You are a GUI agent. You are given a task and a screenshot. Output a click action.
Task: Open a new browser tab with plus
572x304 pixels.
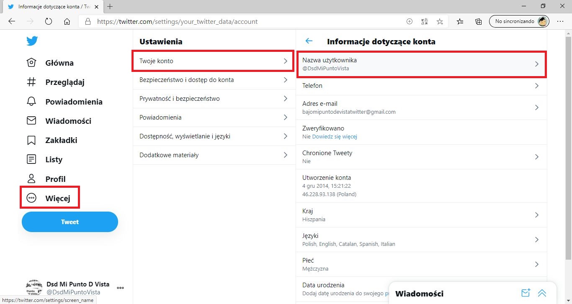point(110,6)
